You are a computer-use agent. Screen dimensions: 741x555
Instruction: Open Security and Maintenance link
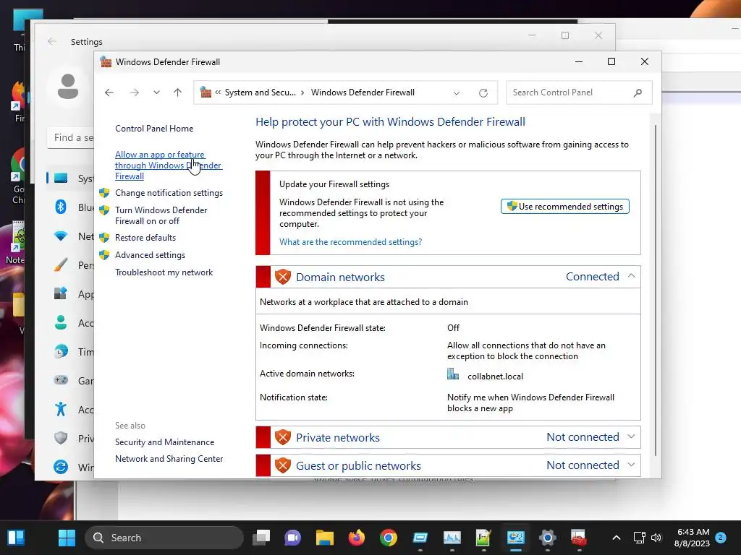(x=164, y=442)
